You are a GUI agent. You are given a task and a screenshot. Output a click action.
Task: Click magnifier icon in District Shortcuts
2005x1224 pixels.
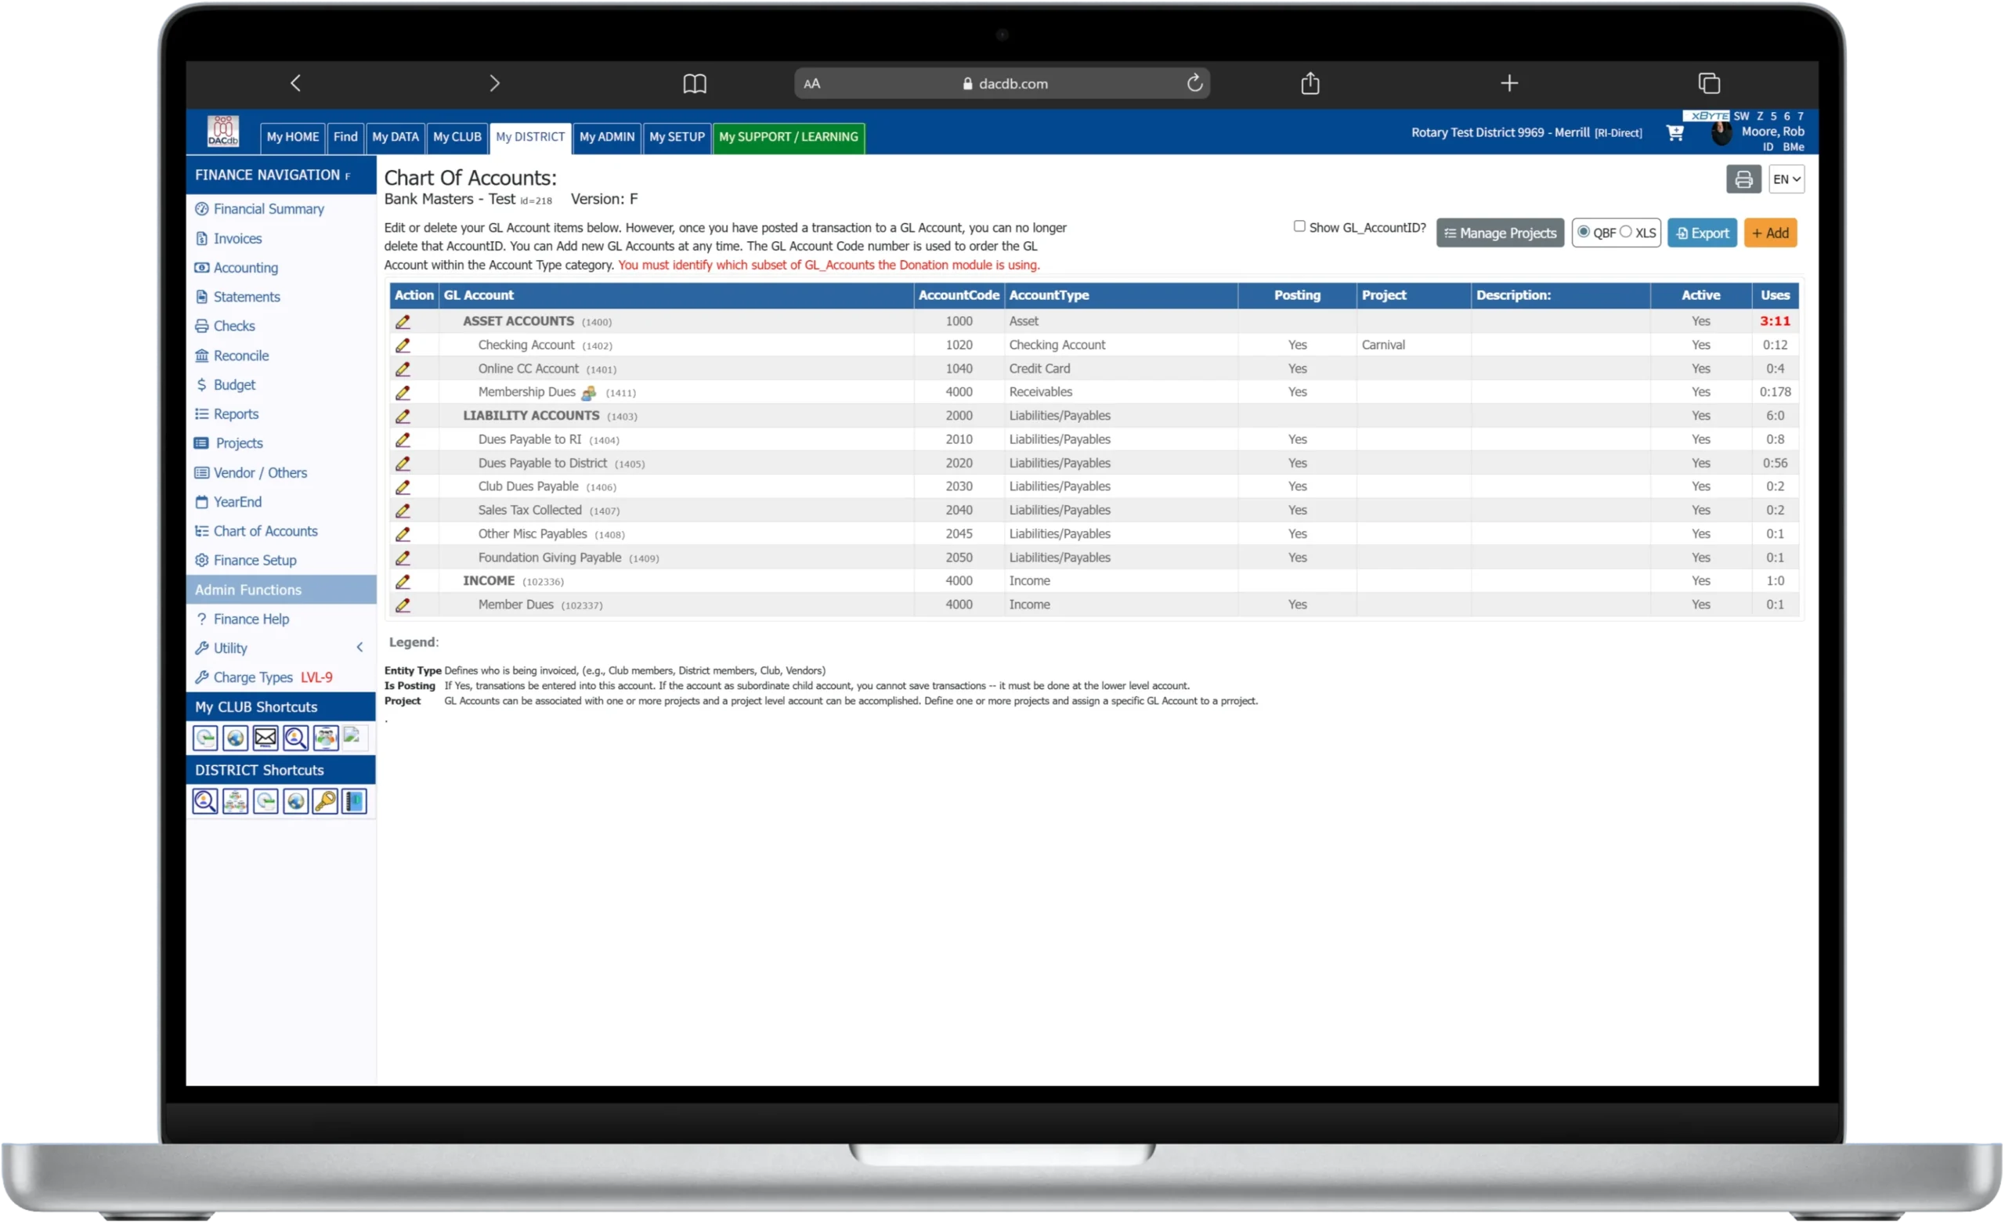point(205,802)
